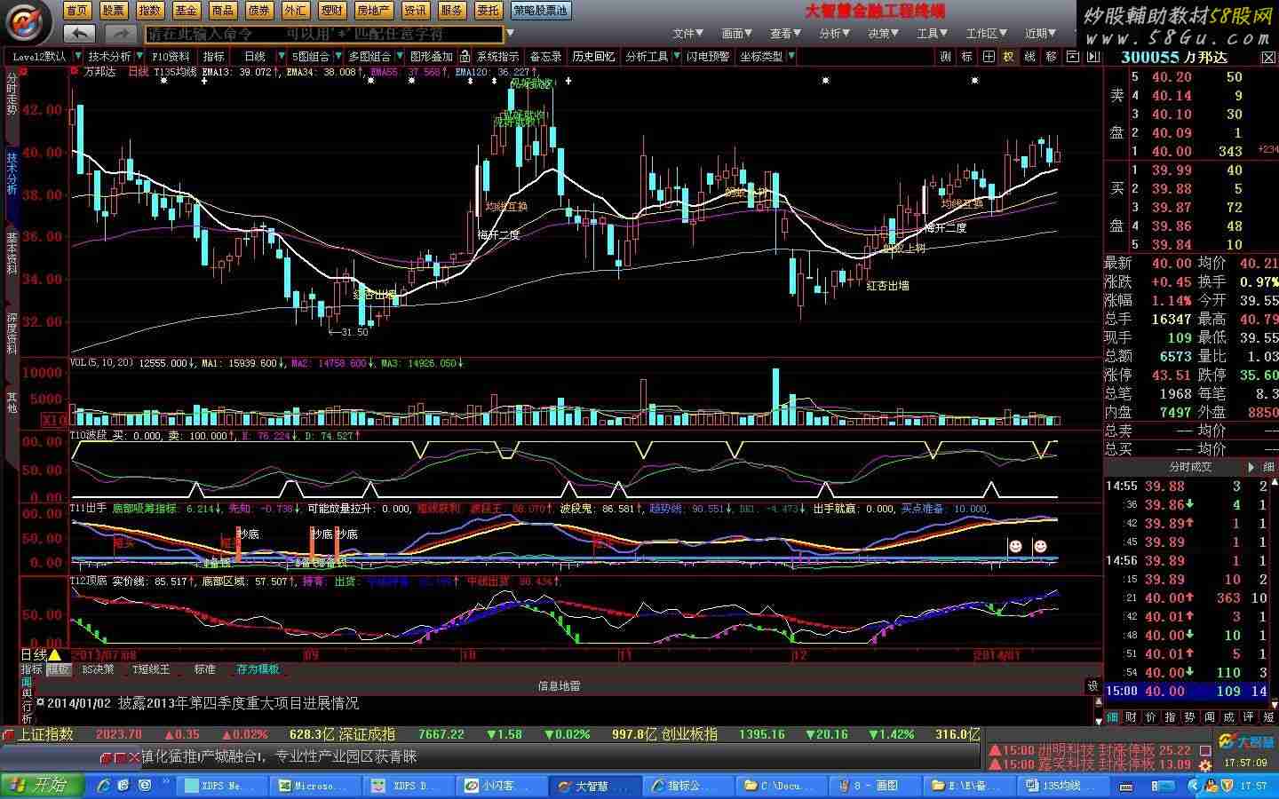Click the 评 comments tab
Image resolution: width=1279 pixels, height=799 pixels.
[x=1249, y=716]
